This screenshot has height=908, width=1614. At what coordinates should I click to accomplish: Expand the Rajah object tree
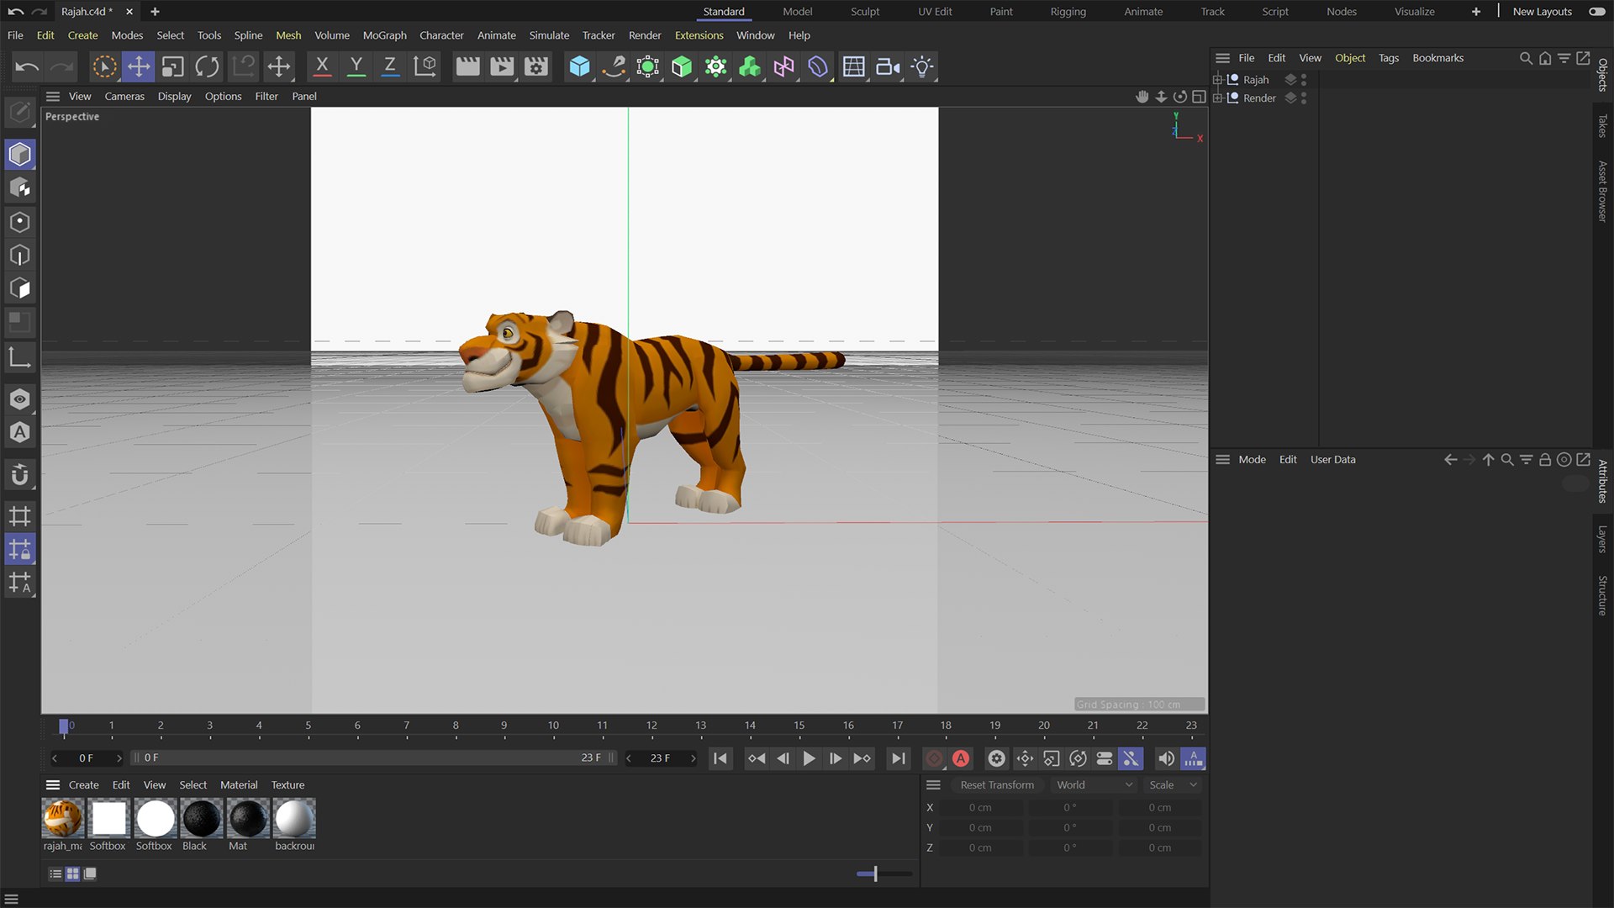(x=1217, y=80)
